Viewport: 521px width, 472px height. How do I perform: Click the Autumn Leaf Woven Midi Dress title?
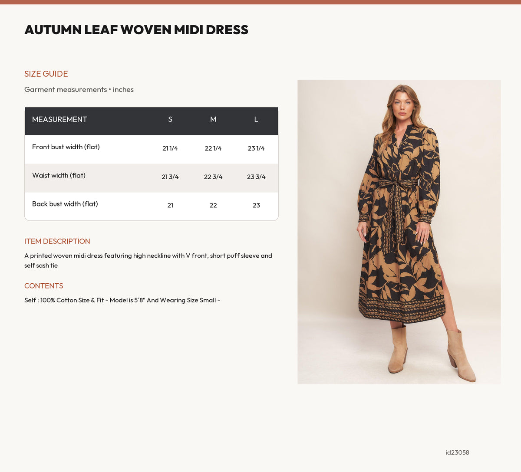(136, 30)
